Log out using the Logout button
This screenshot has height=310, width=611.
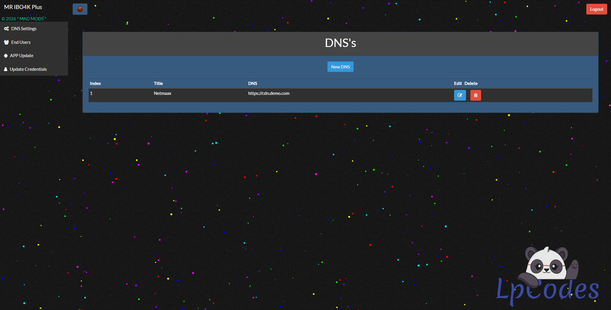(596, 9)
